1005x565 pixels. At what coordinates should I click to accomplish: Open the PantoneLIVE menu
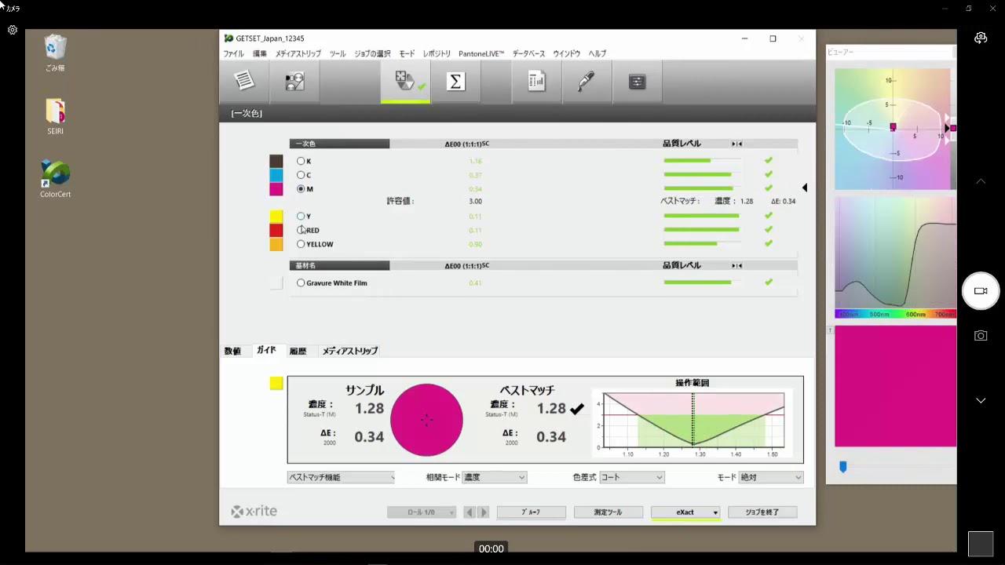[481, 53]
